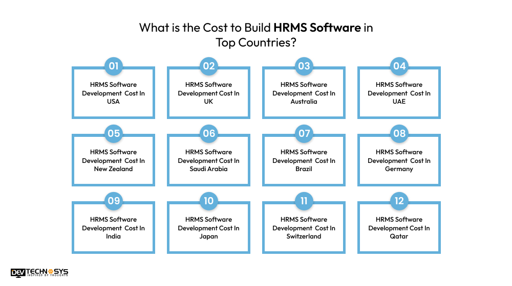Screen dimensions: 512x286
Task: Click the number 03 circle badge
Action: (x=304, y=66)
